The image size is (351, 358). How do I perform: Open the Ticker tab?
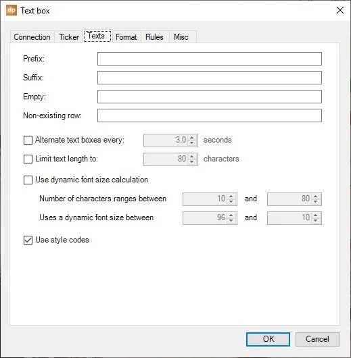click(x=69, y=37)
